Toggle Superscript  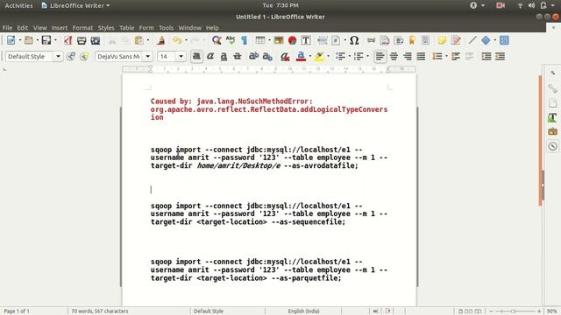253,56
